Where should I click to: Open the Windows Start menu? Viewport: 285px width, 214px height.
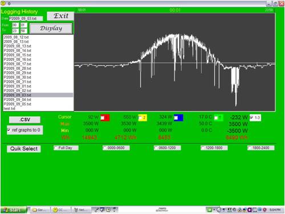pyautogui.click(x=14, y=210)
